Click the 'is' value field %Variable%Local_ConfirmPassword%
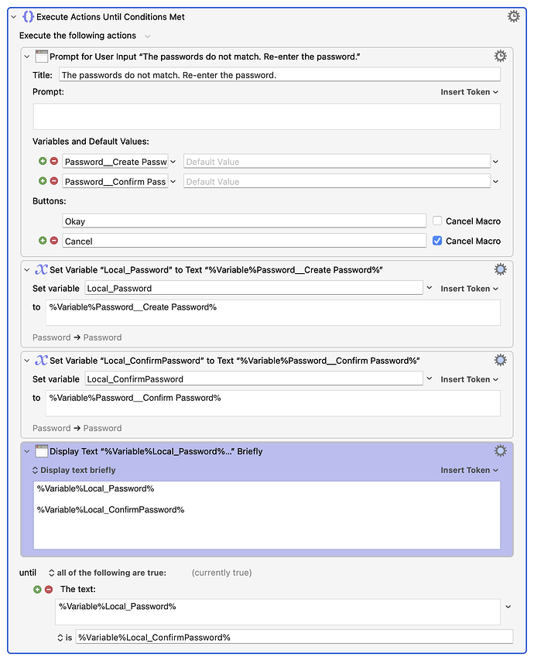This screenshot has width=534, height=661. click(294, 637)
